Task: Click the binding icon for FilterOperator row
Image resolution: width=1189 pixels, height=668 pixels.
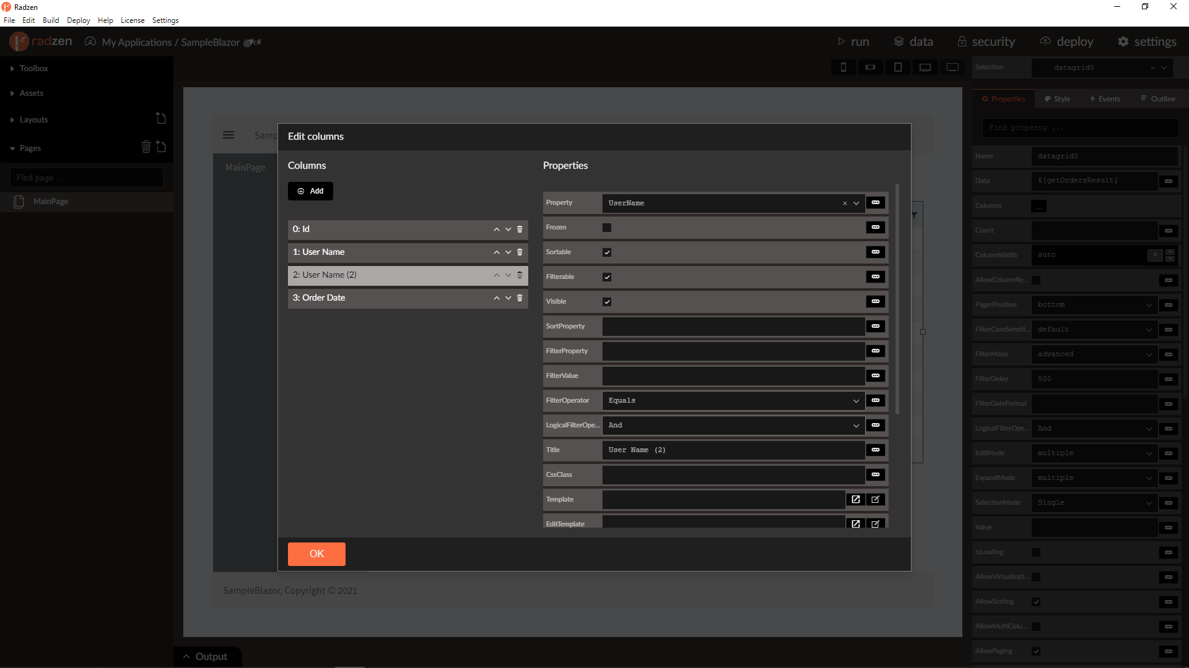Action: pyautogui.click(x=875, y=400)
